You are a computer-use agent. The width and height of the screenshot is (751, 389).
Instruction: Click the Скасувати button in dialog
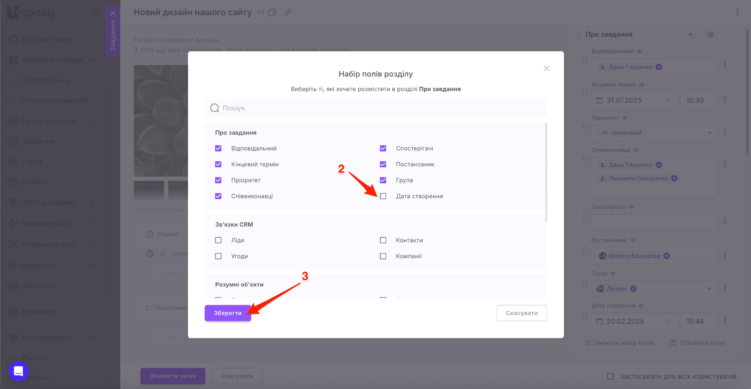pos(521,313)
